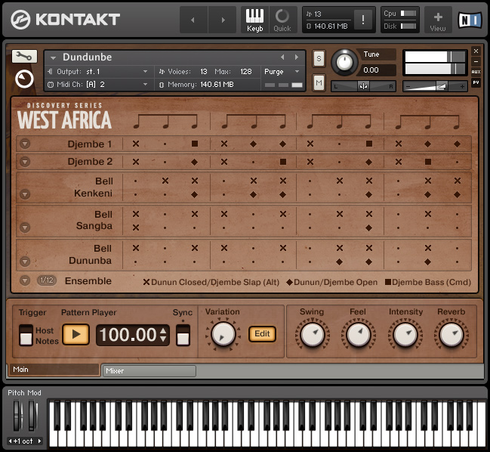Shift keyboard octave down with left arrow
This screenshot has height=452, width=490.
(x=11, y=441)
